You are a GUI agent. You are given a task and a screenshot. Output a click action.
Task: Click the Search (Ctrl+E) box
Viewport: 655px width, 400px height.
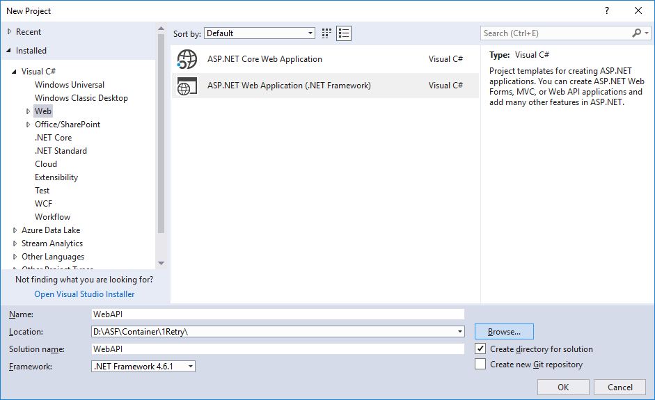[557, 33]
